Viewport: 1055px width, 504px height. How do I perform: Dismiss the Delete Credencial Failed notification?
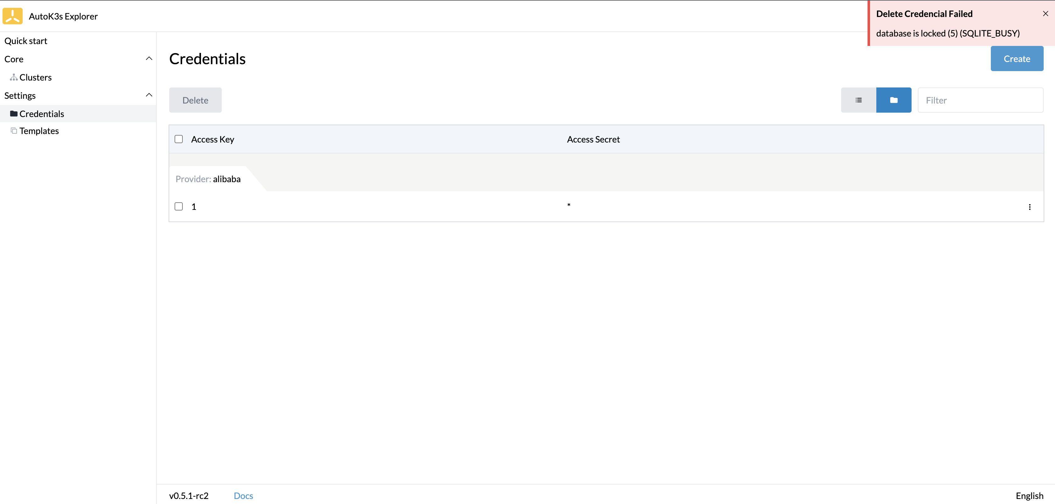tap(1045, 13)
